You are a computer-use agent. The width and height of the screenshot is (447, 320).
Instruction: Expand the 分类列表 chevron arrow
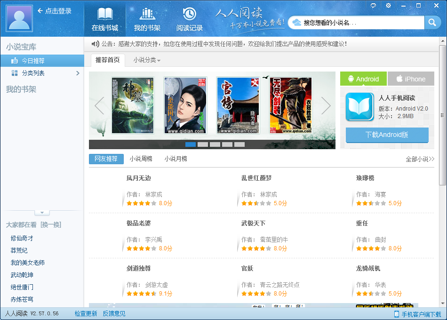[x=78, y=73]
